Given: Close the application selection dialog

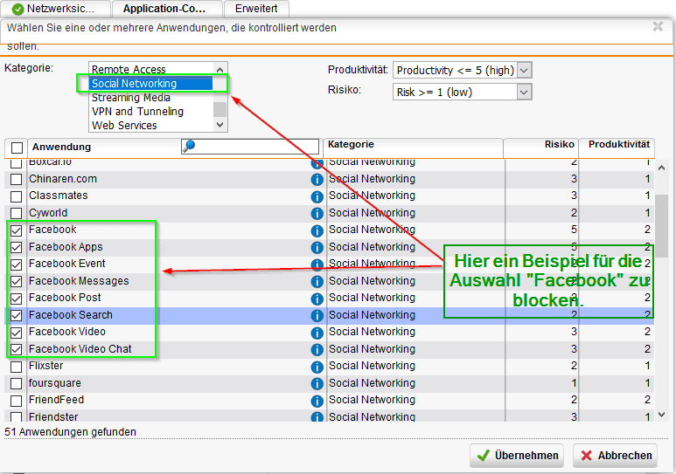Looking at the screenshot, I should [658, 27].
